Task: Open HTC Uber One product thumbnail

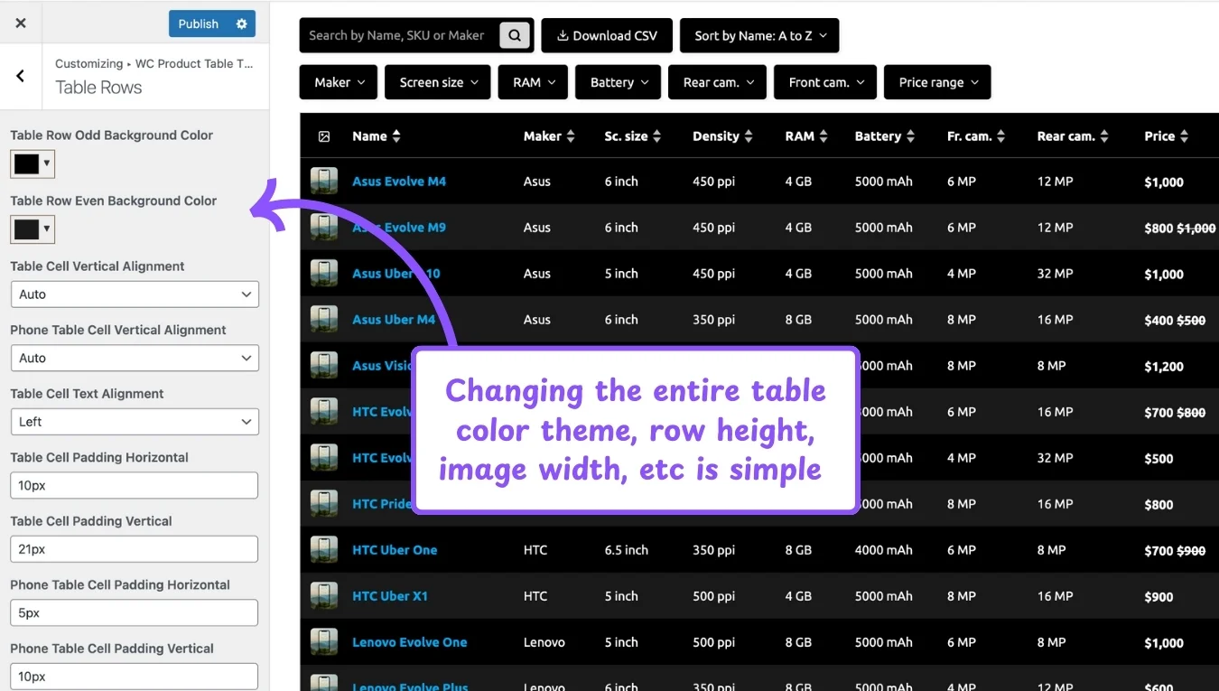Action: 324,549
